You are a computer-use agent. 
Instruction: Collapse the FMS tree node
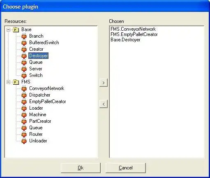(9, 82)
